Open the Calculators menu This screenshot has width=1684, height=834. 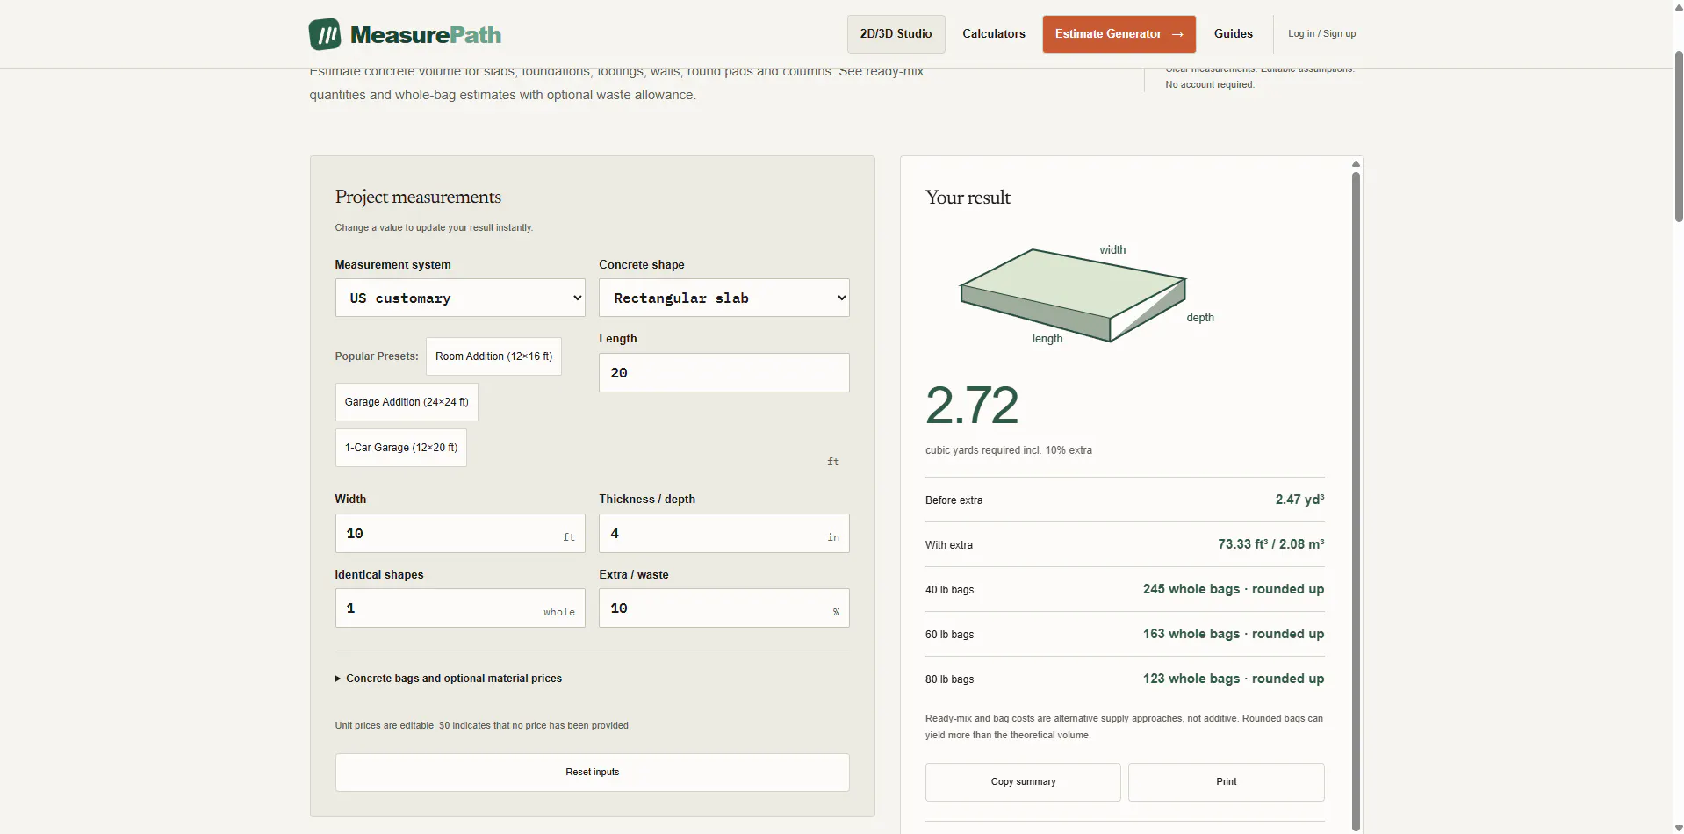tap(994, 34)
